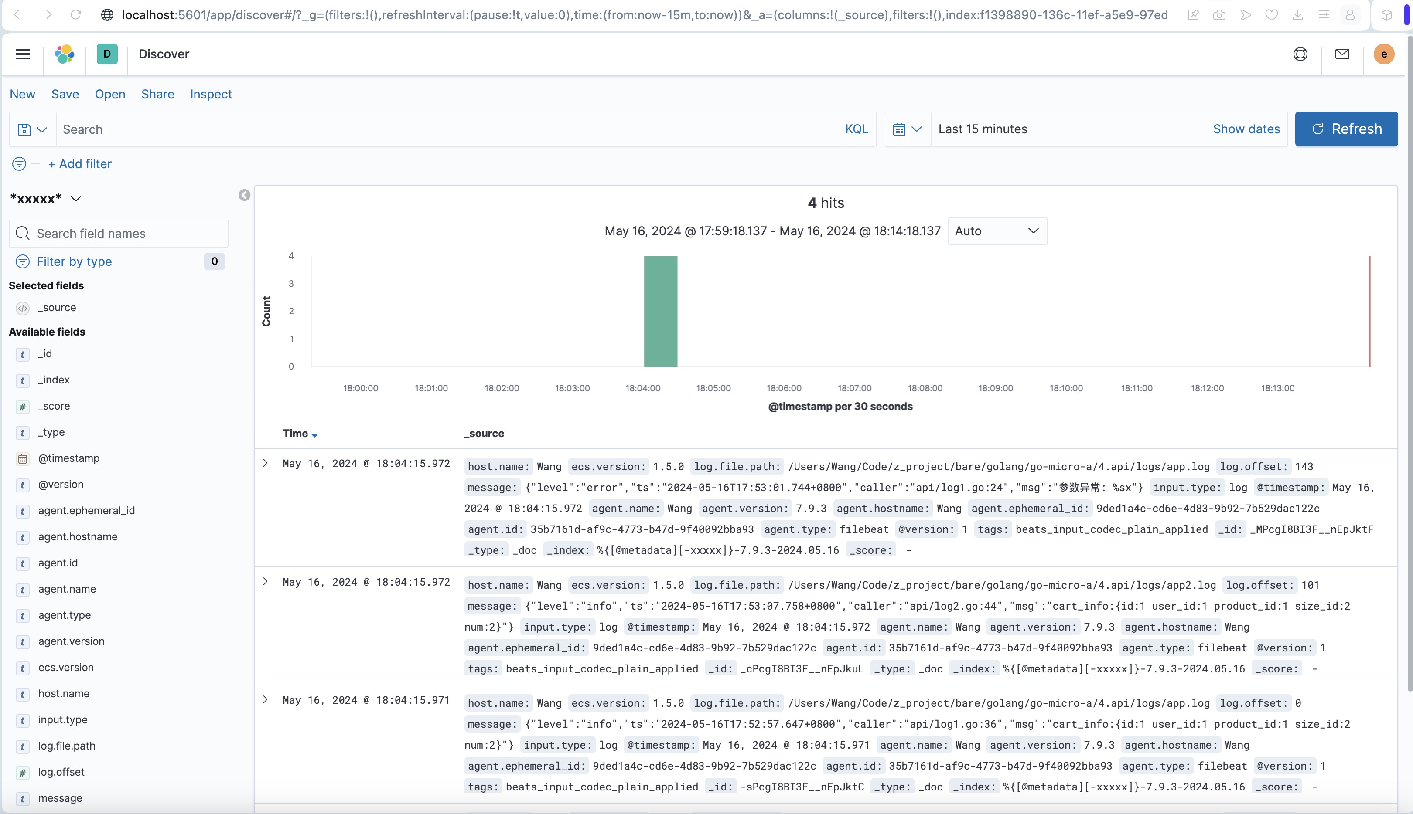The height and width of the screenshot is (814, 1413).
Task: Open the help lifebuoy icon
Action: (x=1300, y=54)
